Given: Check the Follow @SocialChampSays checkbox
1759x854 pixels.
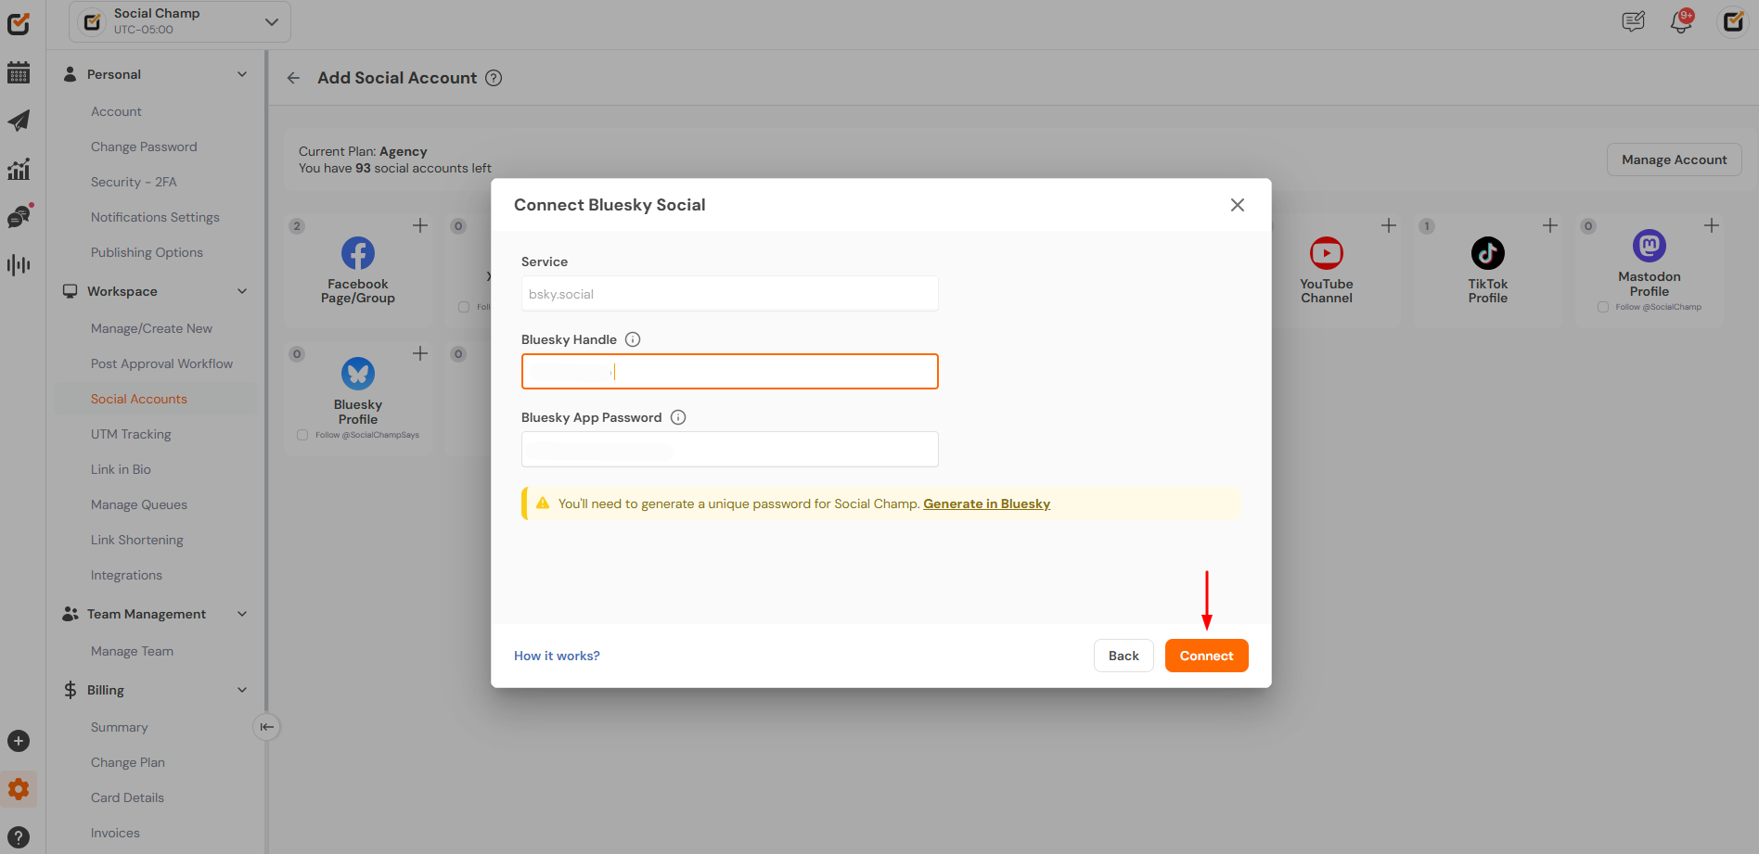Looking at the screenshot, I should [302, 435].
